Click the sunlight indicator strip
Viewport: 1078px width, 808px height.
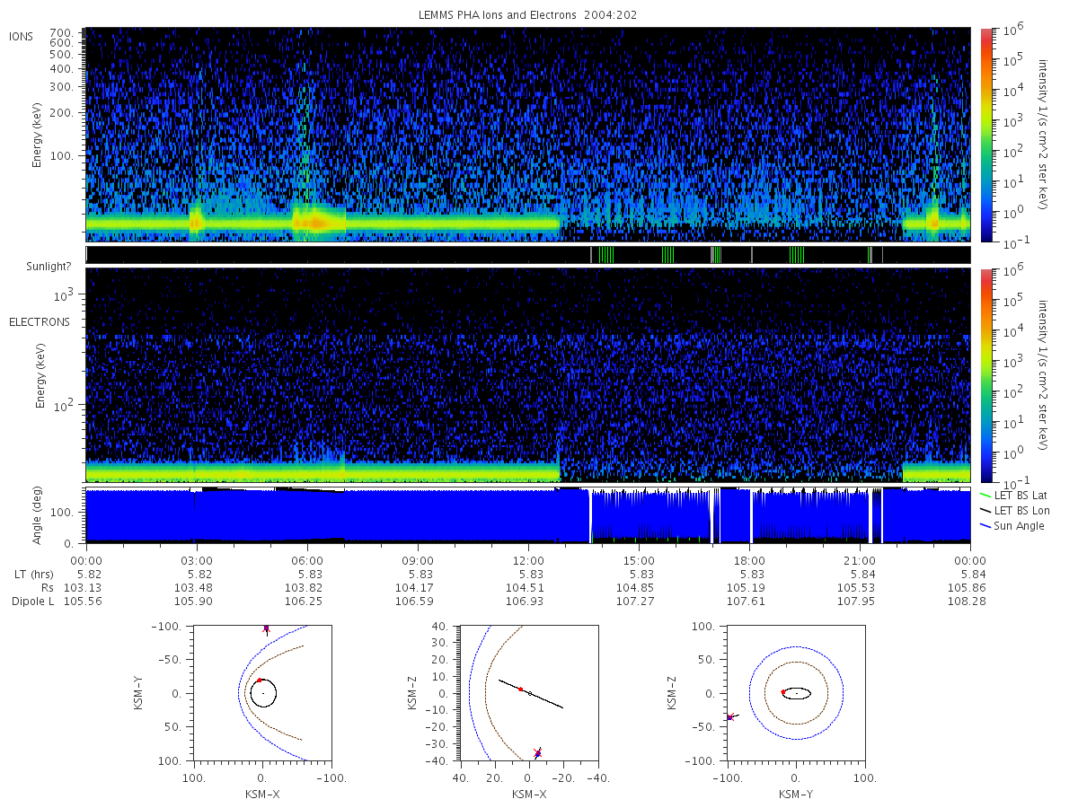point(528,255)
